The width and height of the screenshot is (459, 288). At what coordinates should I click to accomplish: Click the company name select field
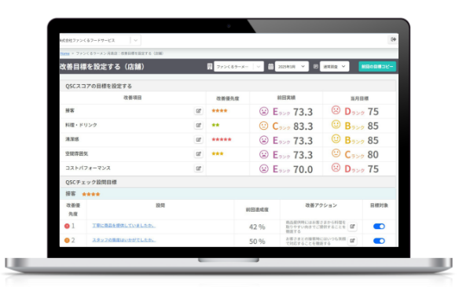(x=100, y=40)
